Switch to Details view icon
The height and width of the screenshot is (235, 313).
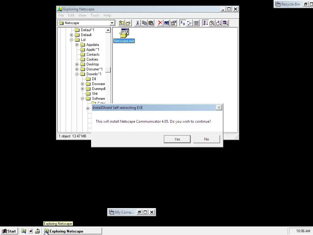click(x=196, y=23)
